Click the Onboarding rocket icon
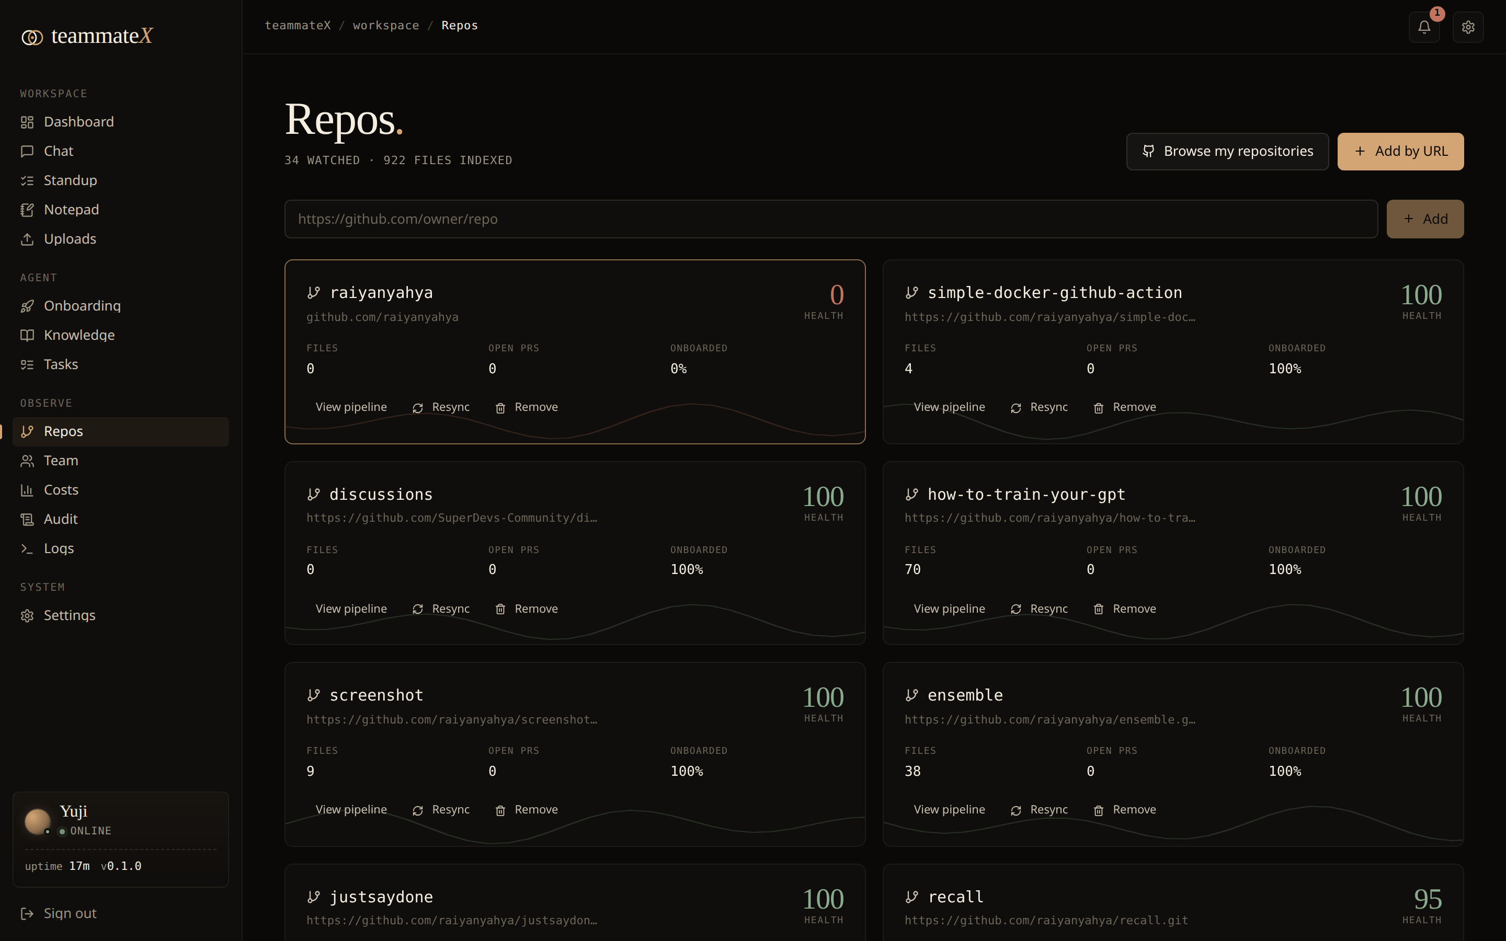This screenshot has width=1506, height=941. point(27,306)
